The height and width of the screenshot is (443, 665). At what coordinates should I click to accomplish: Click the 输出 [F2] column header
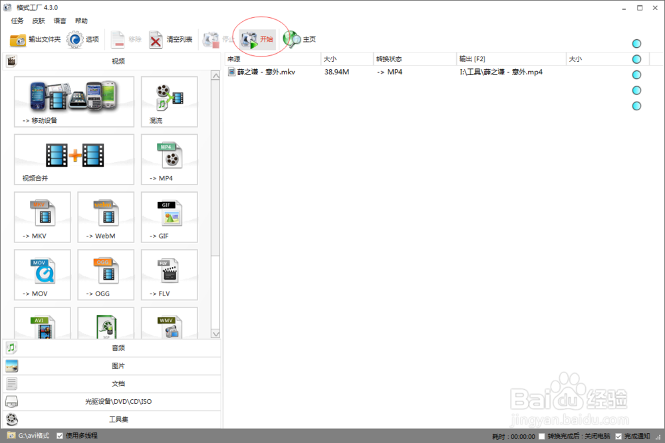point(511,59)
